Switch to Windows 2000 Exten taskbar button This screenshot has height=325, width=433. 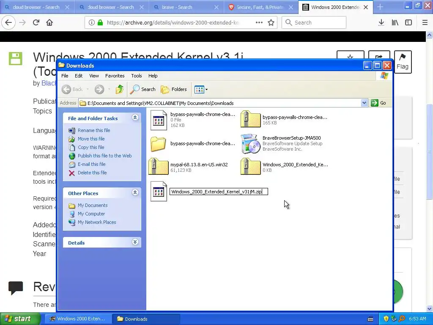[78, 319]
